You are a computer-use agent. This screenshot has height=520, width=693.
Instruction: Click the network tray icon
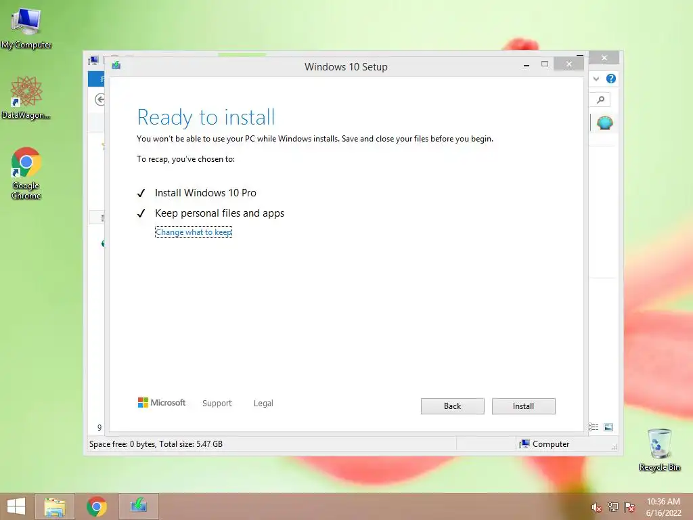(x=613, y=507)
